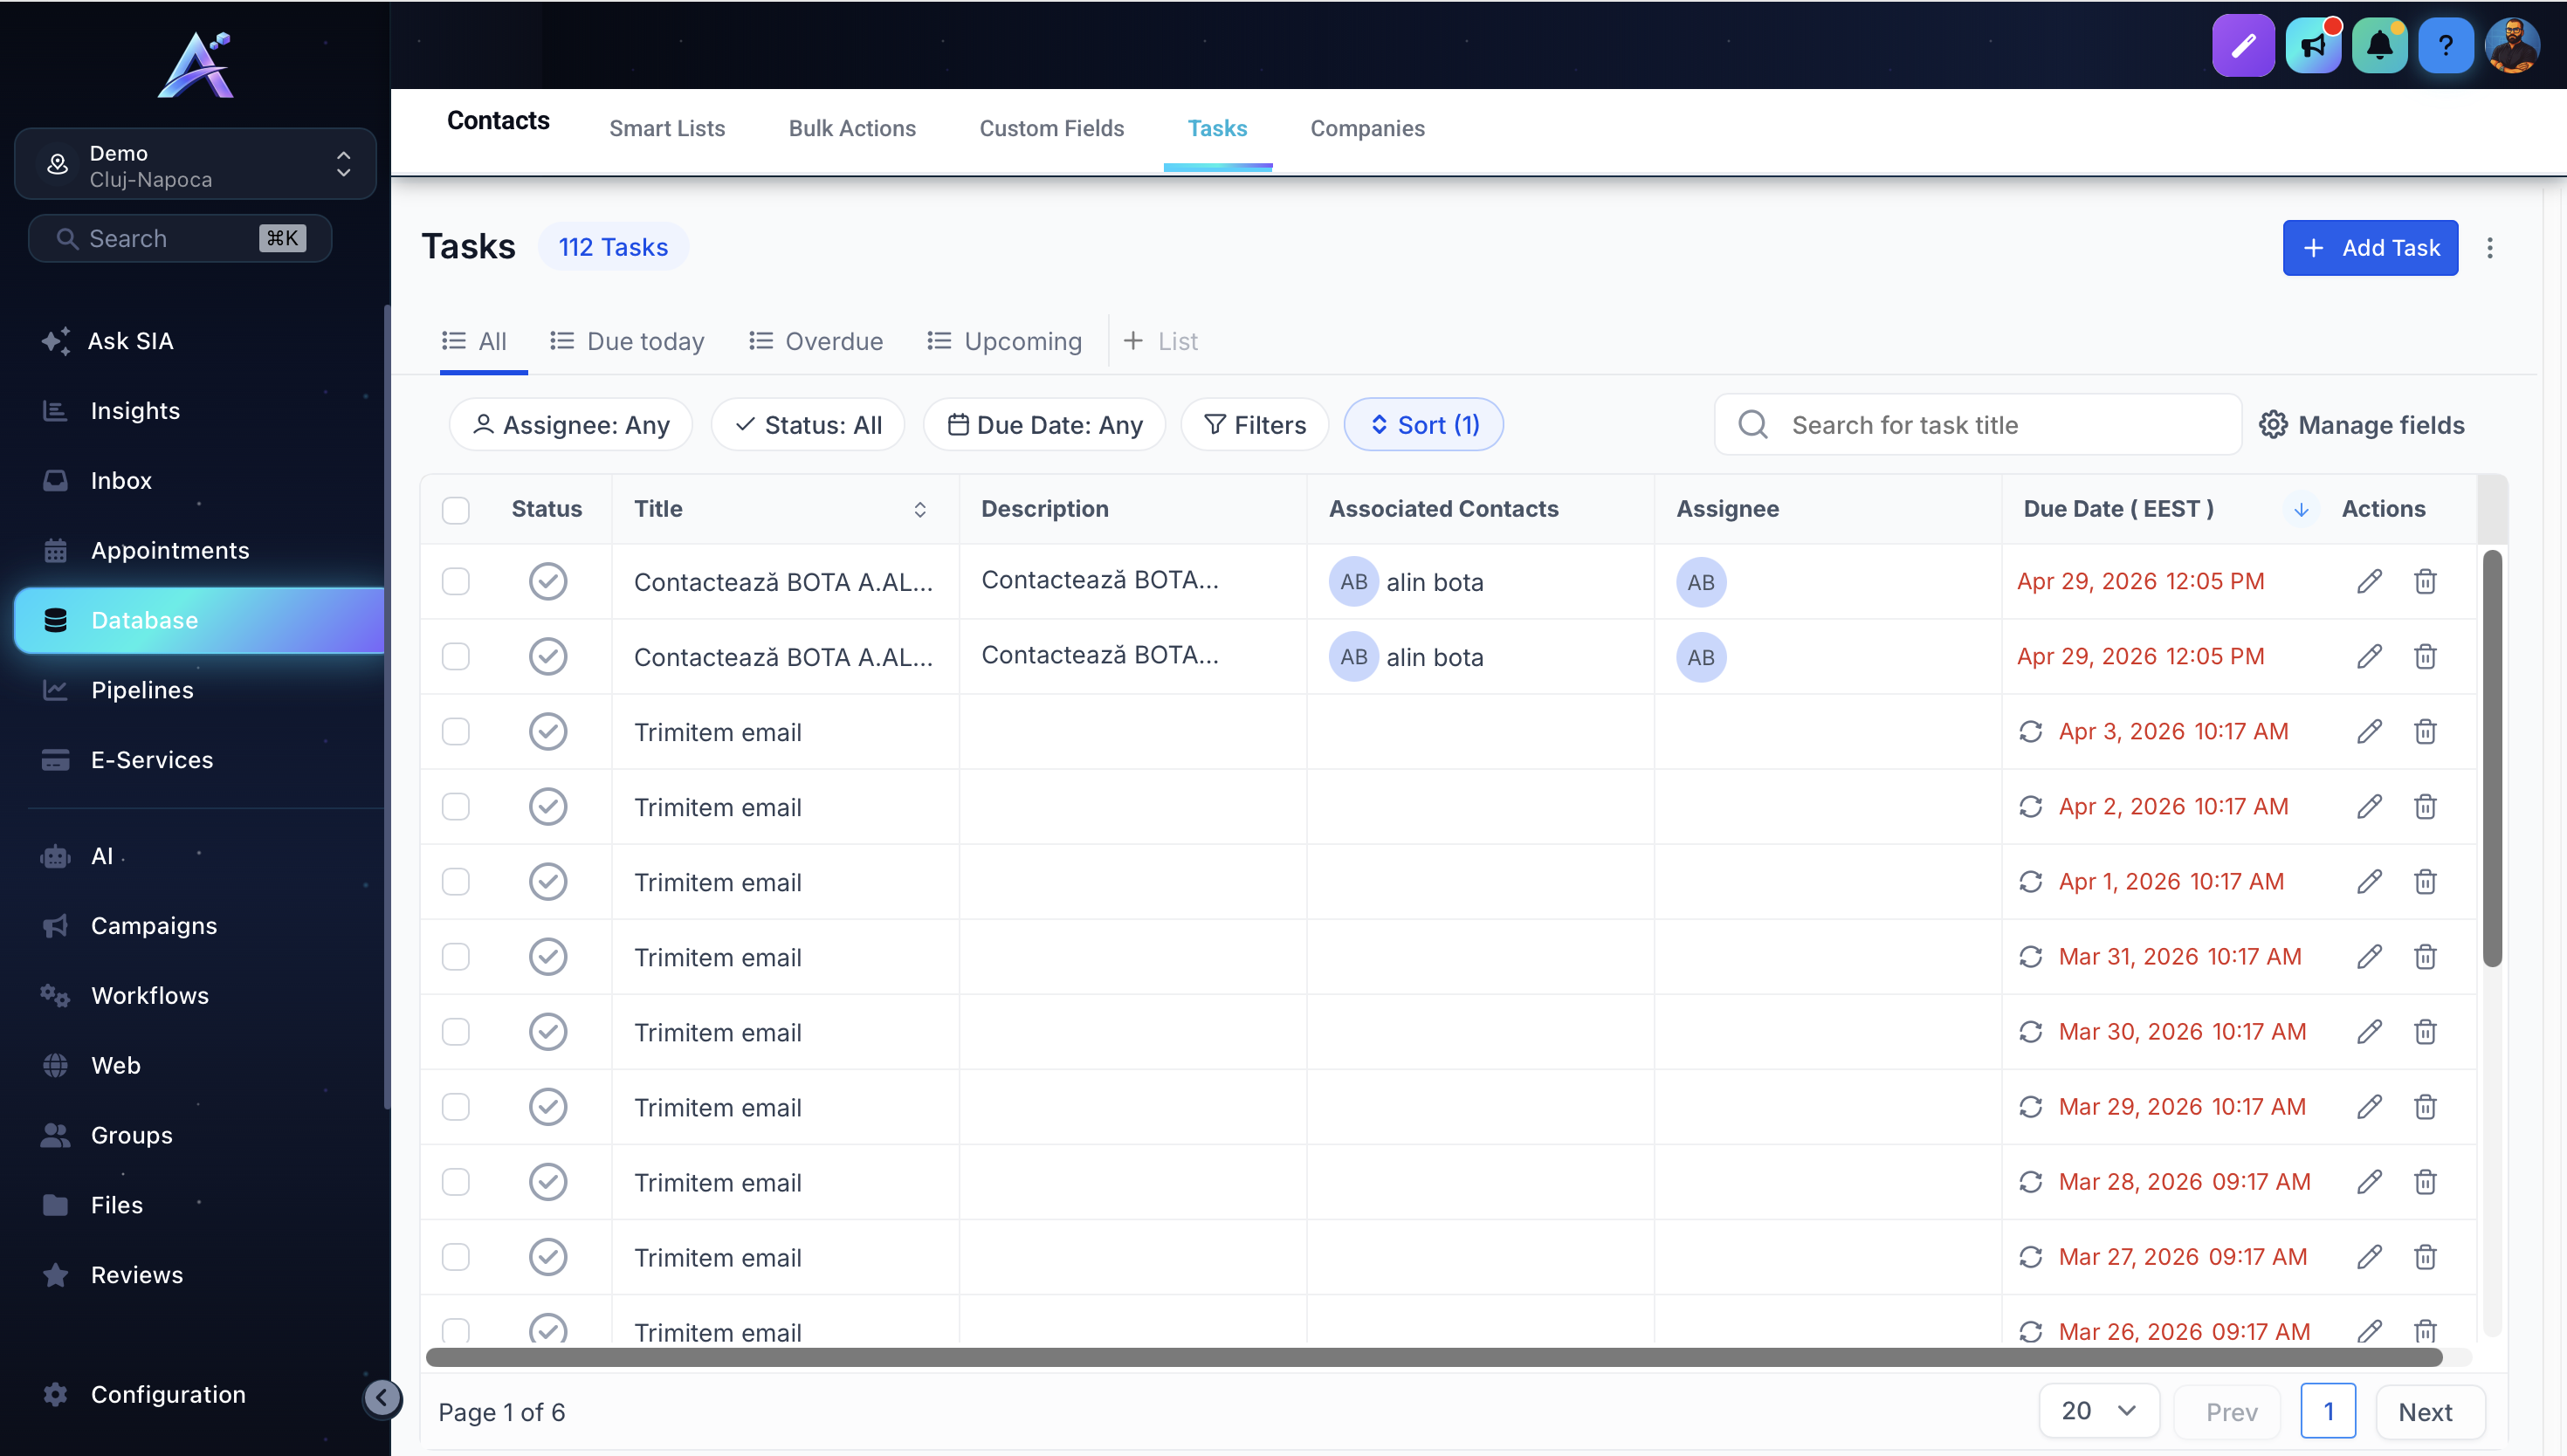Image resolution: width=2567 pixels, height=1456 pixels.
Task: Add a new List view
Action: 1160,341
